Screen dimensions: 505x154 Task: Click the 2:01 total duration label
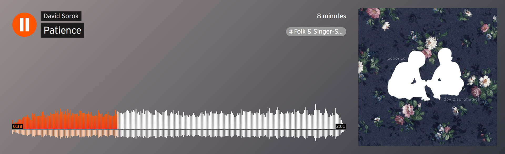(x=341, y=126)
